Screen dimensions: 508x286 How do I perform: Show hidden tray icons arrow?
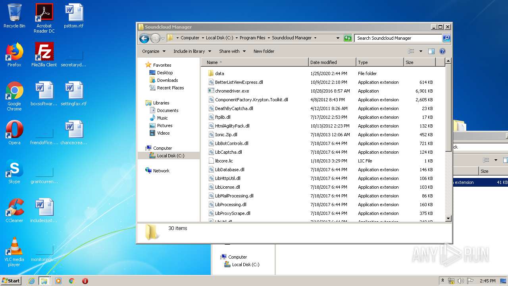[443, 281]
